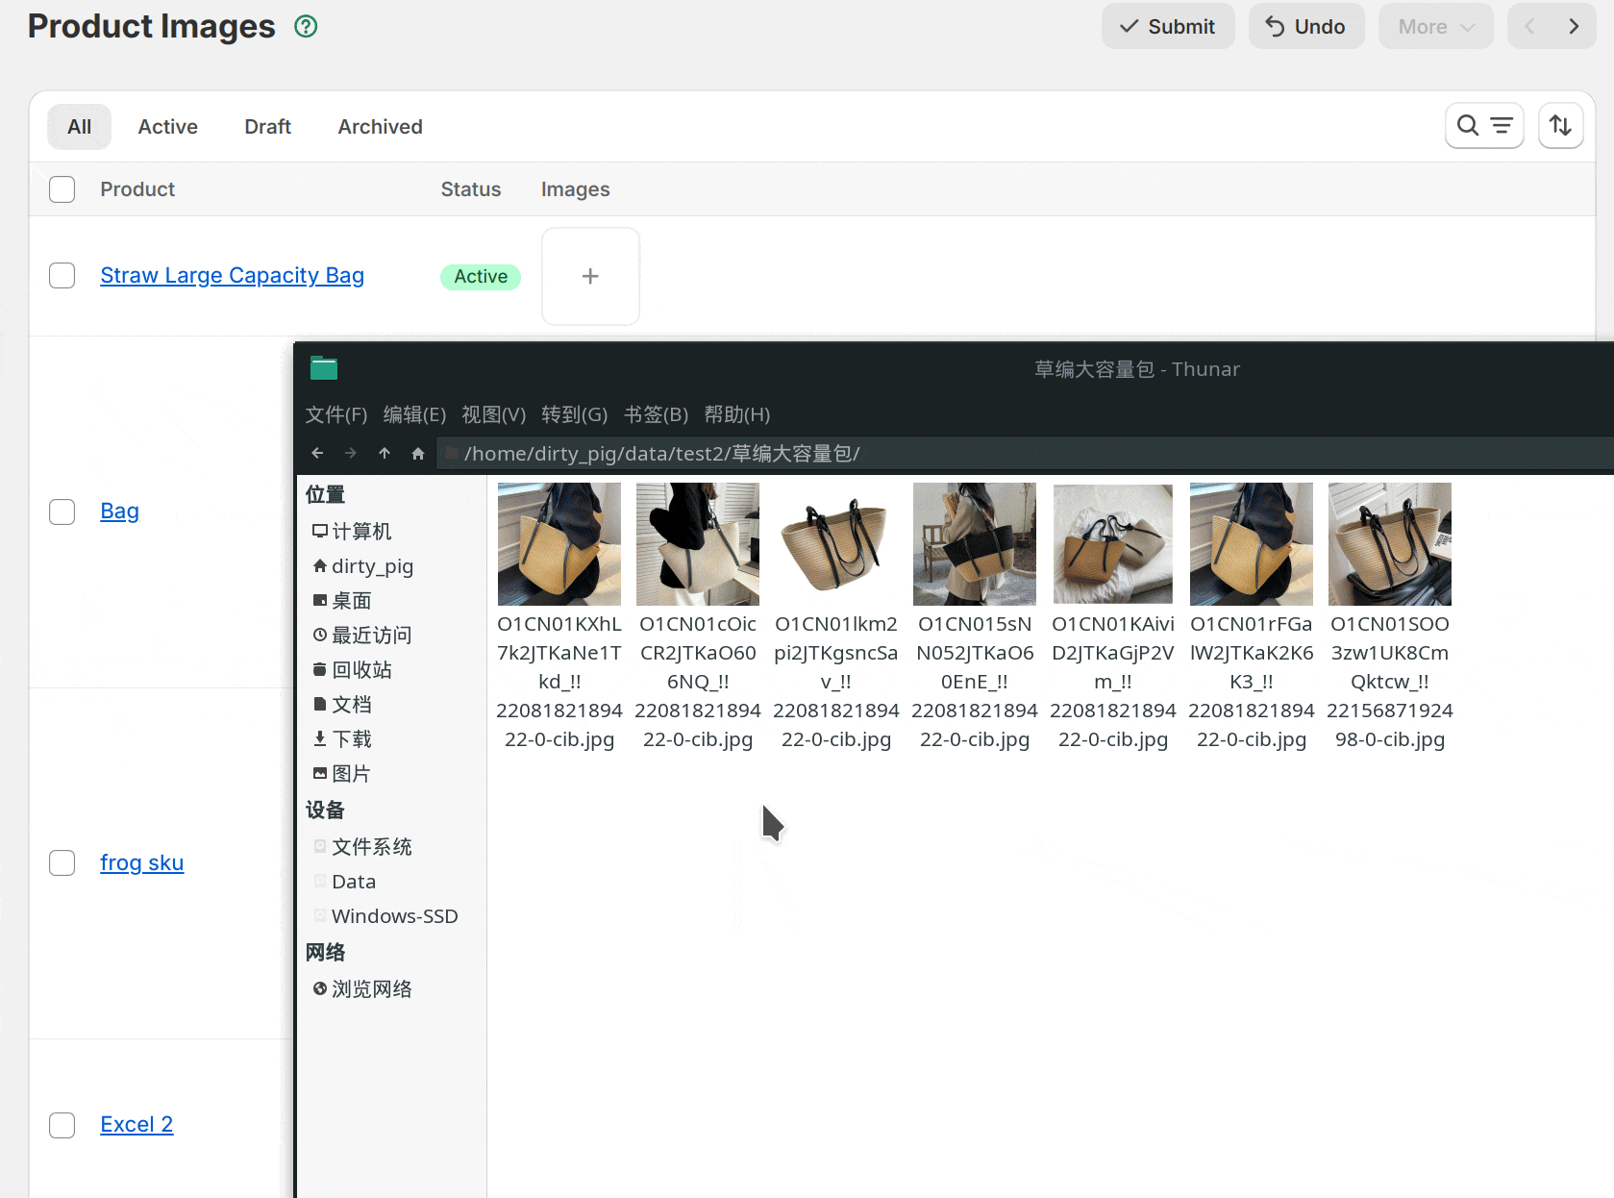Click the help question mark icon
Screen dimensions: 1614x1198
pos(306,27)
